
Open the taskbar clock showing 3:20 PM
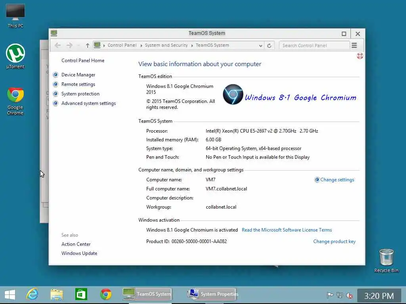(379, 296)
